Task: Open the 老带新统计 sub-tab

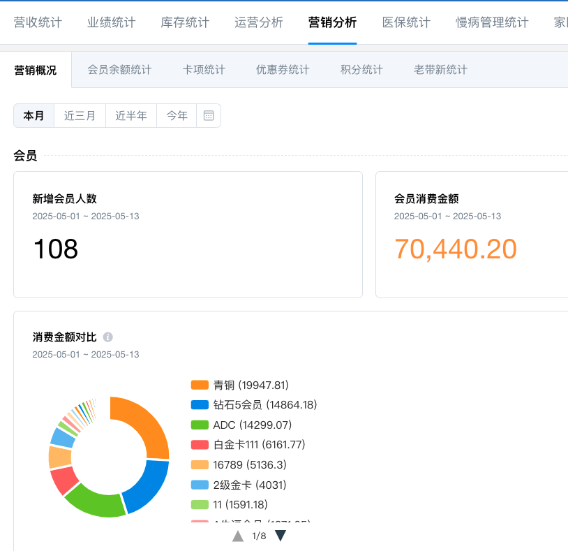Action: [x=440, y=70]
